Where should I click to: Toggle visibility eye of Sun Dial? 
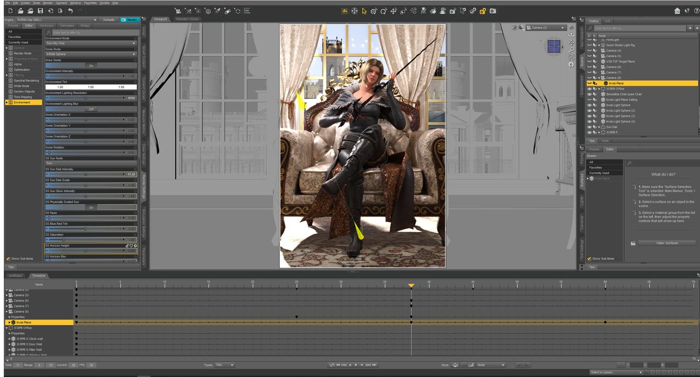tap(590, 127)
